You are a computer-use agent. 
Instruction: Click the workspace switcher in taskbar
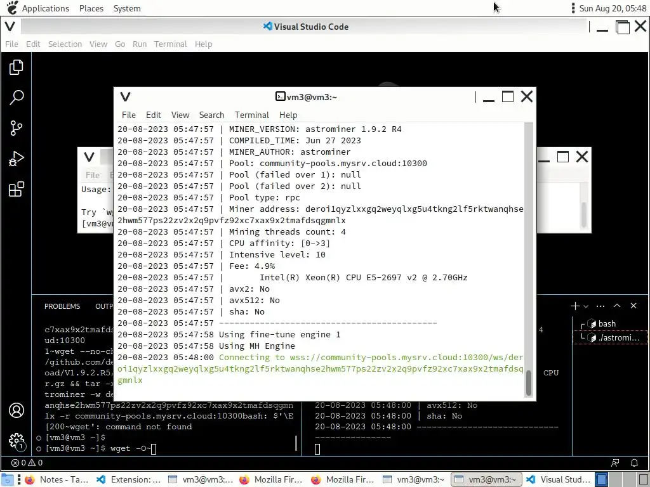[623, 479]
